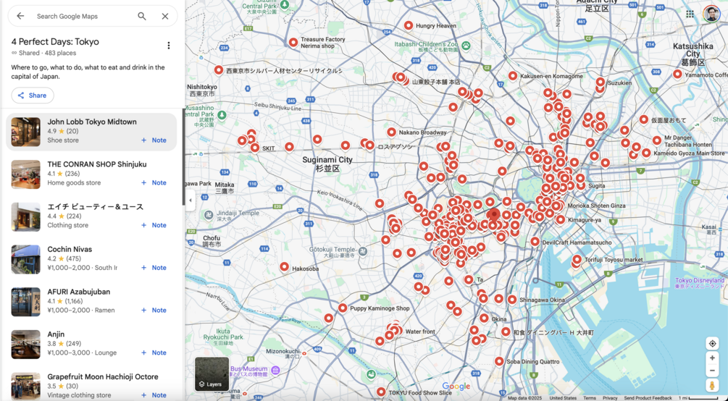
Task: Click the TOKYU Food Show Slice pin
Action: pos(381,392)
